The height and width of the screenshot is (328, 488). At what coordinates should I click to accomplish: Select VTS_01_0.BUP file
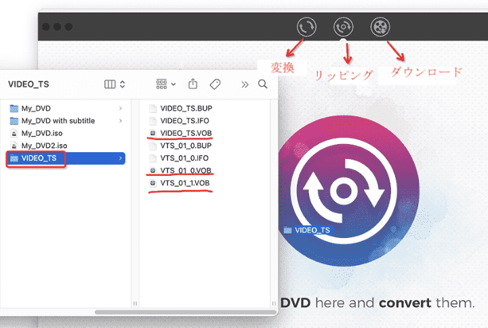pos(186,145)
